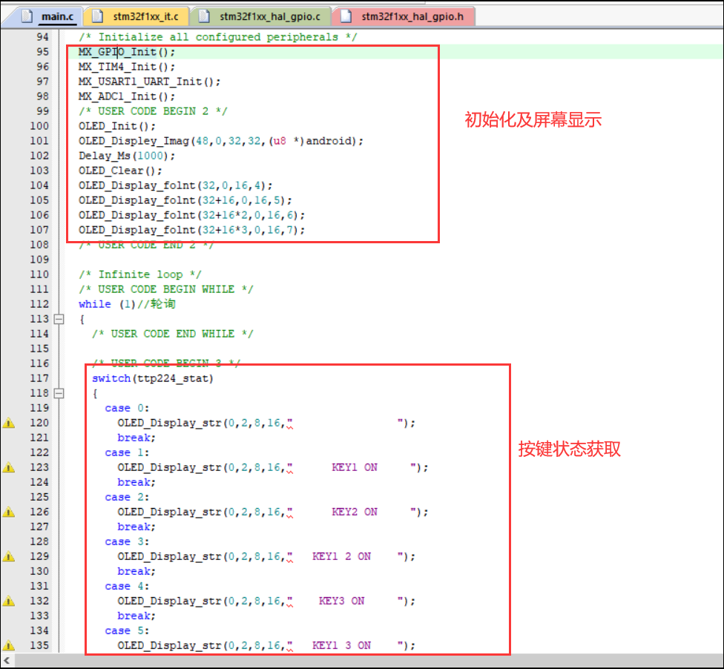
Task: Click the 'KEY2 ON' string at line 126
Action: tap(355, 512)
